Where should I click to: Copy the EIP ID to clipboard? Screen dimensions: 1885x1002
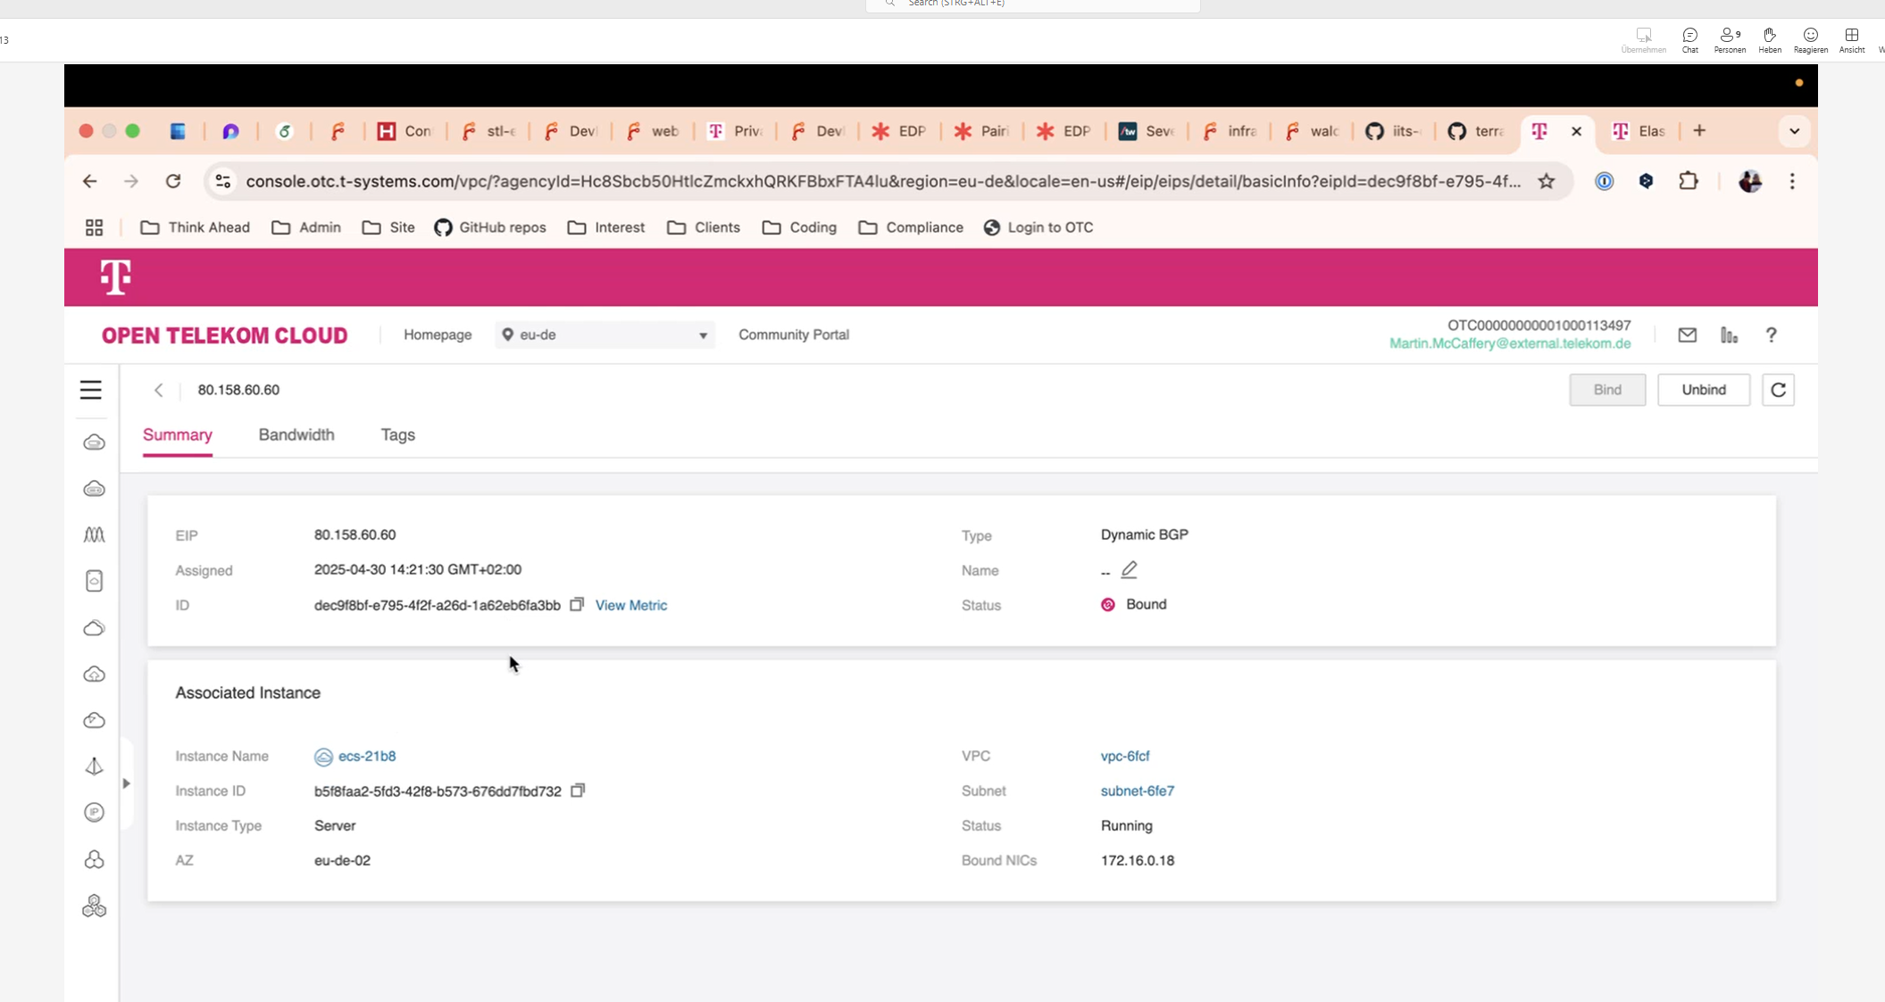tap(577, 604)
